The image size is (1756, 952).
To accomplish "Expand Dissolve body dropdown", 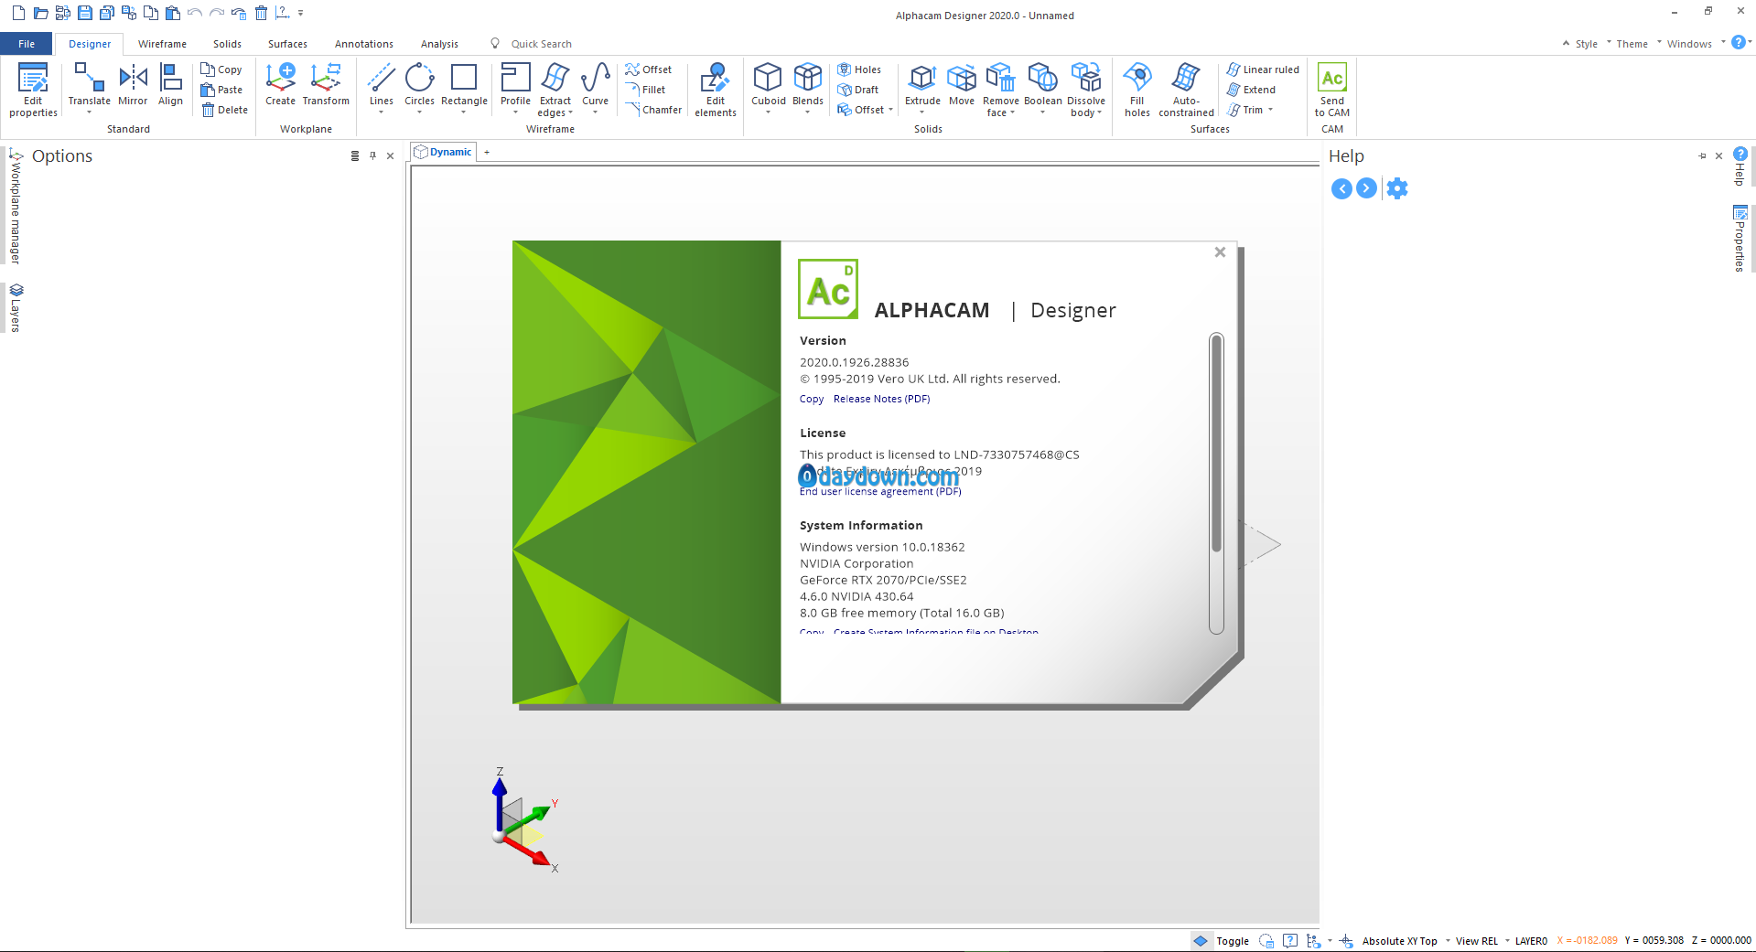I will point(1099,113).
